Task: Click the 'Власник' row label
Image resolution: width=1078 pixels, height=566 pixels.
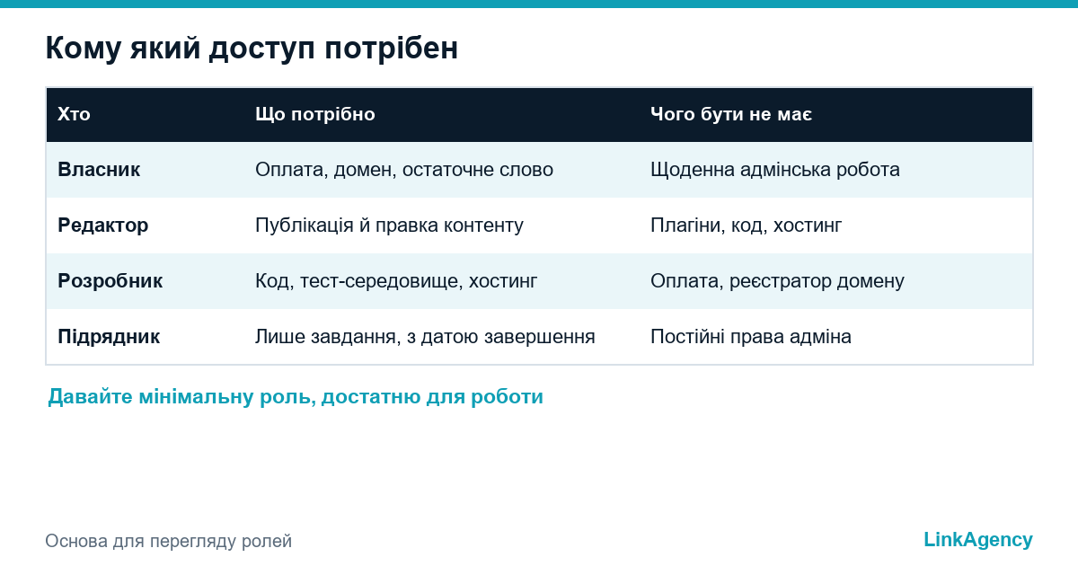Action: tap(99, 170)
